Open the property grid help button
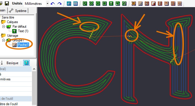The height and width of the screenshot is (106, 195). point(26,63)
